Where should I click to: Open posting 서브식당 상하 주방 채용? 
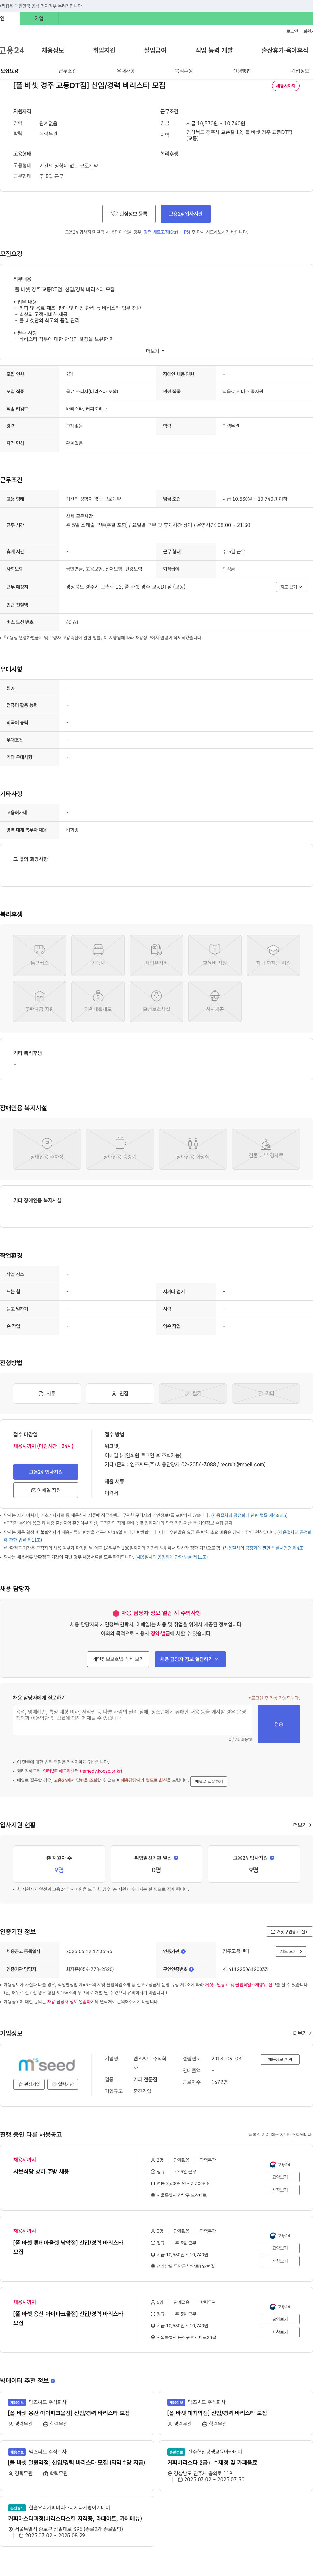coord(41,2172)
